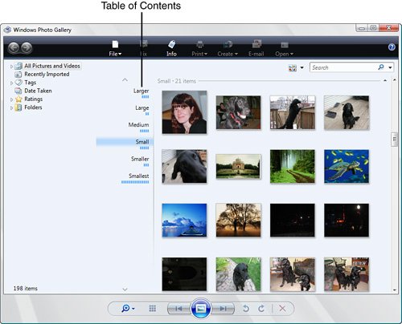The height and width of the screenshot is (324, 402).
Task: Select Ratings in the navigation tree
Action: coord(33,99)
